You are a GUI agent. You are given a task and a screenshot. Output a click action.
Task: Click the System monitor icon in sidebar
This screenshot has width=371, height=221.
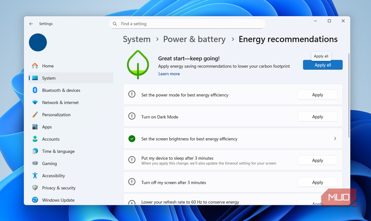pos(35,78)
